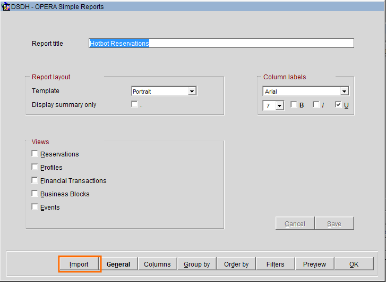The height and width of the screenshot is (282, 386).
Task: Check the Events view checkbox
Action: coord(35,207)
